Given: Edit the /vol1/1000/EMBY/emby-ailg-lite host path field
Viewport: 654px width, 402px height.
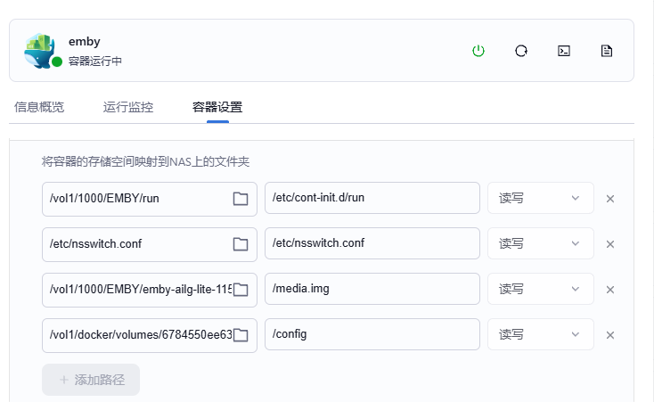Looking at the screenshot, I should tap(150, 290).
